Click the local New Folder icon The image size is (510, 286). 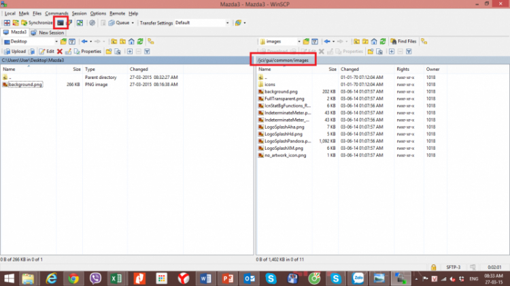pyautogui.click(x=109, y=52)
